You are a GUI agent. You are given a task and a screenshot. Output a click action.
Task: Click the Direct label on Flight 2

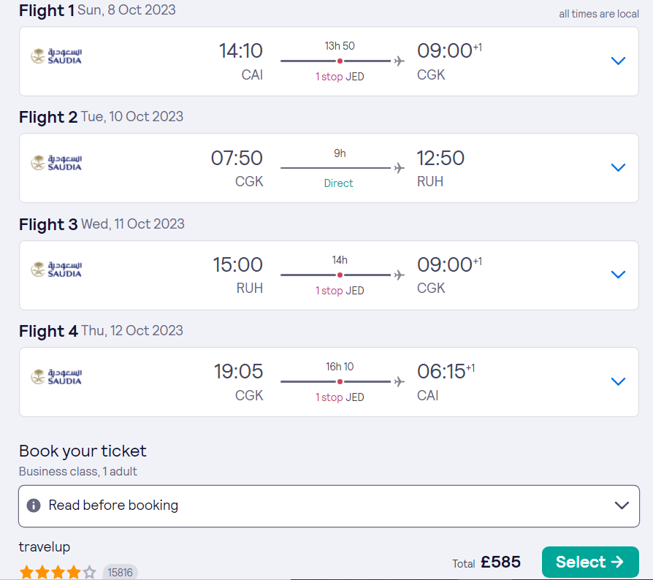(339, 183)
